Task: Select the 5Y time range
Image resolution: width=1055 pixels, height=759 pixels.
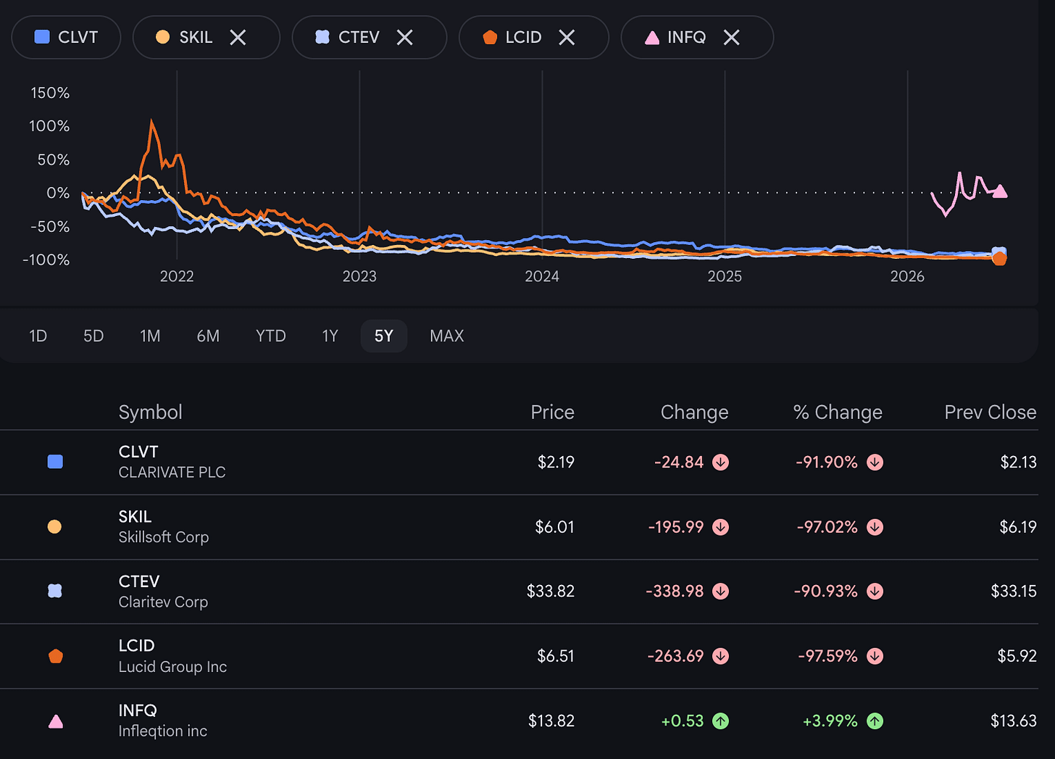Action: 384,336
